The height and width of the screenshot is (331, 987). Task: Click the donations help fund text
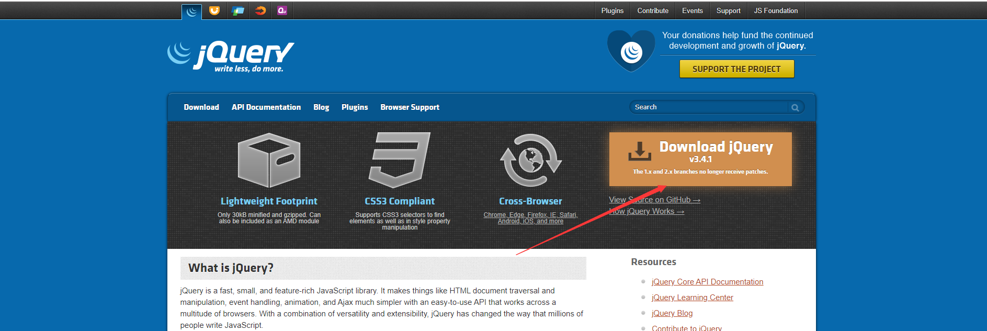[x=738, y=40]
